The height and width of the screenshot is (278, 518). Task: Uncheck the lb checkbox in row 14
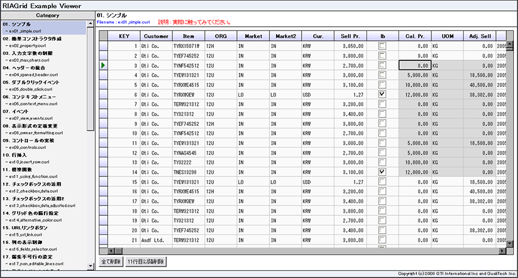pos(382,172)
